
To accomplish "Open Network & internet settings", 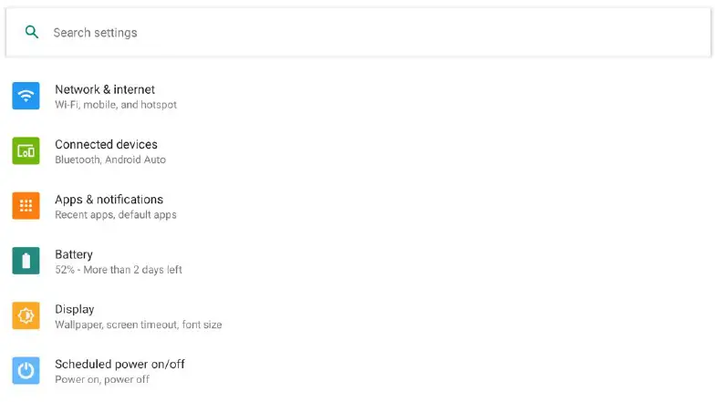I will [x=105, y=89].
